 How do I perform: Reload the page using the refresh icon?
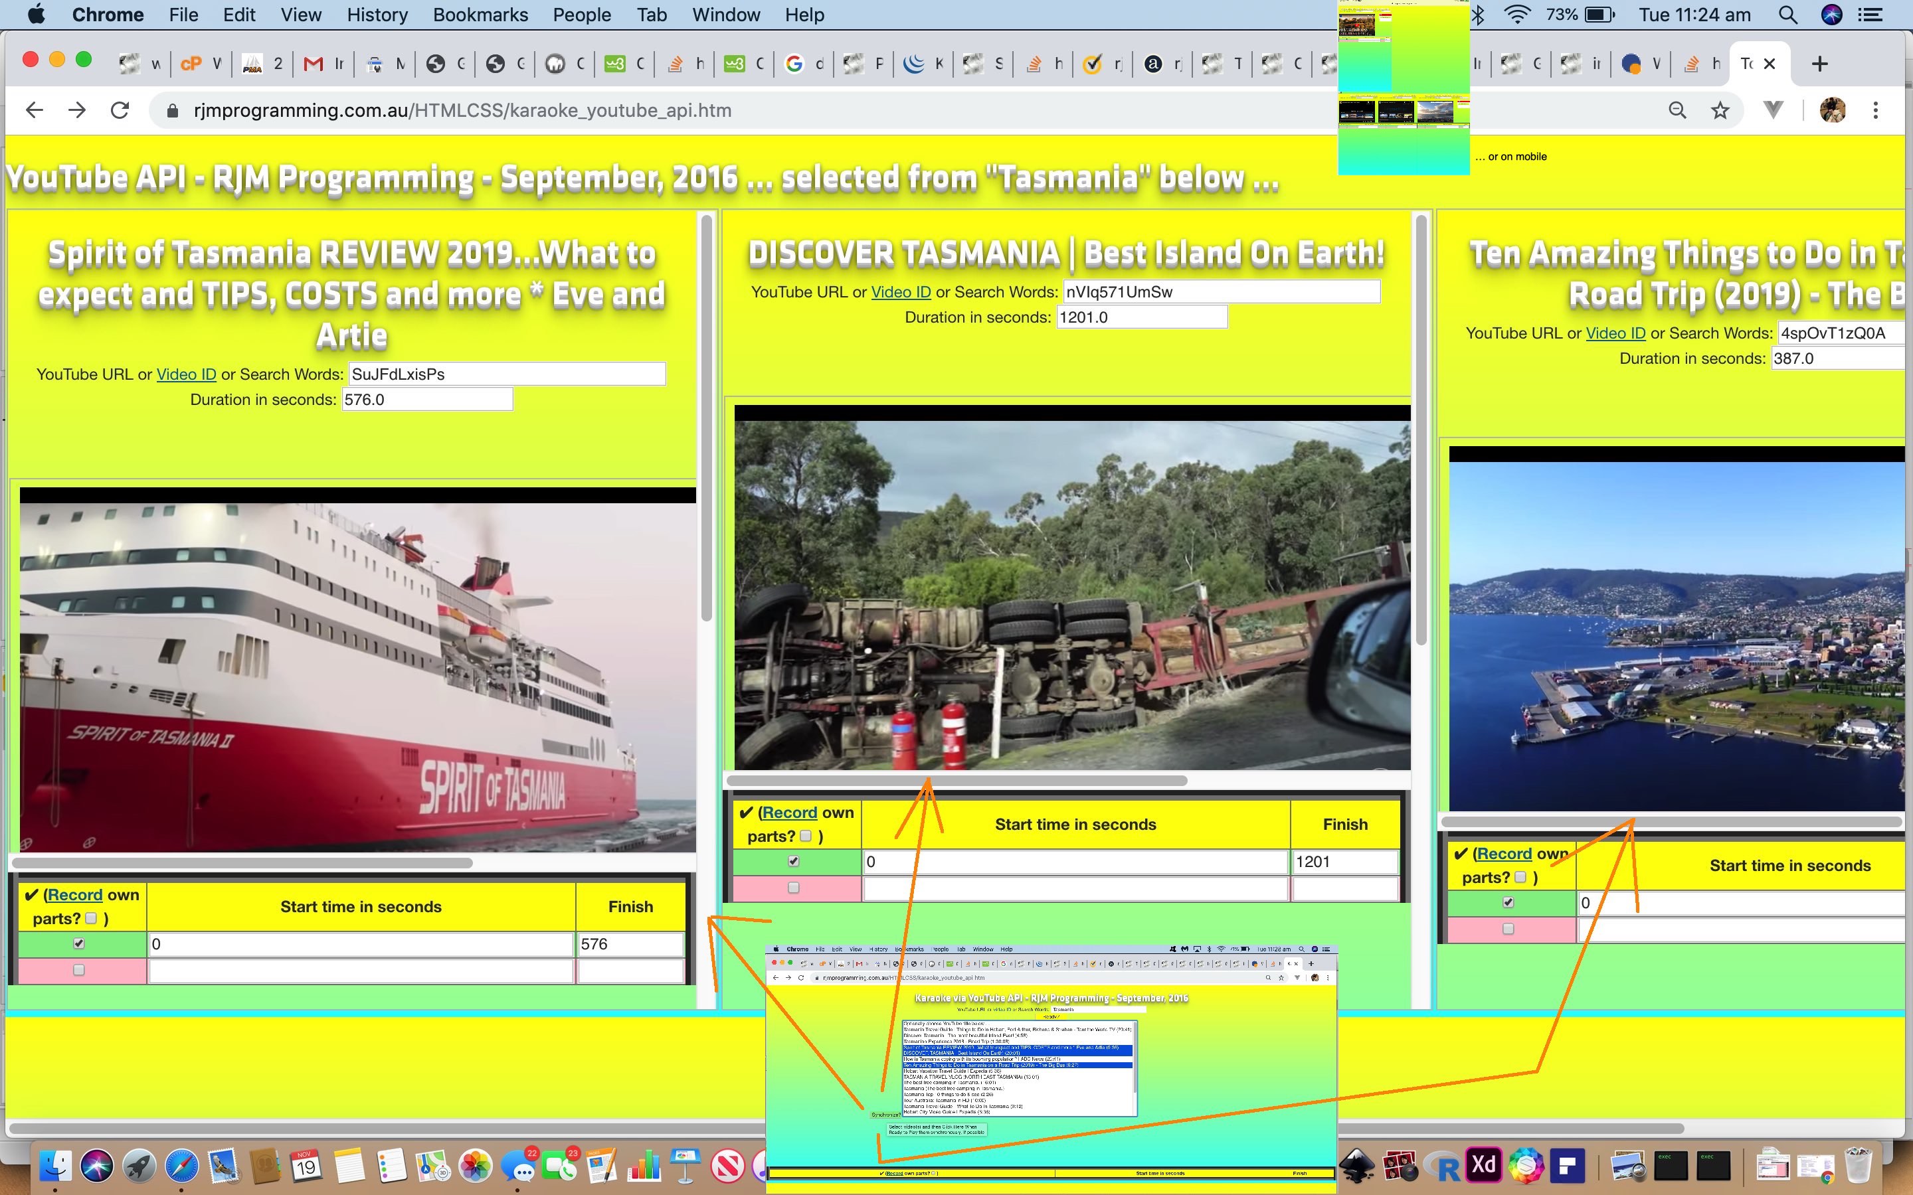coord(120,110)
